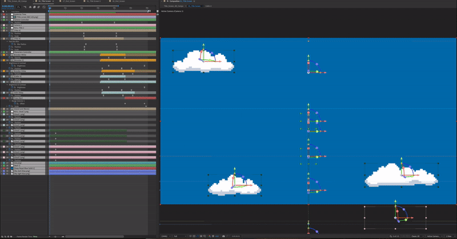Toggle Opacity stopwatch under Brendan White
This screenshot has height=239, width=457.
coord(9,58)
